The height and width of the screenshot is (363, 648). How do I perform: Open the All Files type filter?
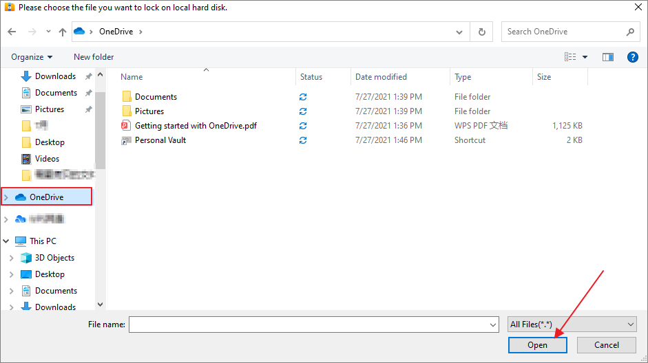[x=572, y=324]
